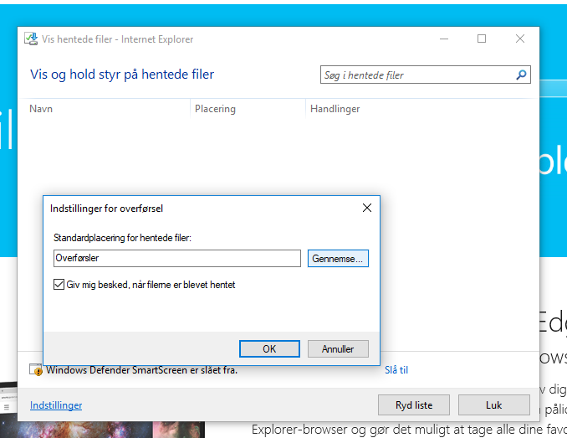Maximize the Vis hentede filer window
567x438 pixels.
pos(482,39)
